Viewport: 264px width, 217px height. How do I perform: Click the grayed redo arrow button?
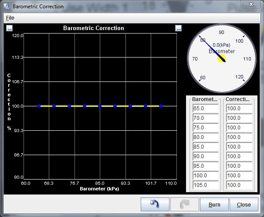[184, 204]
